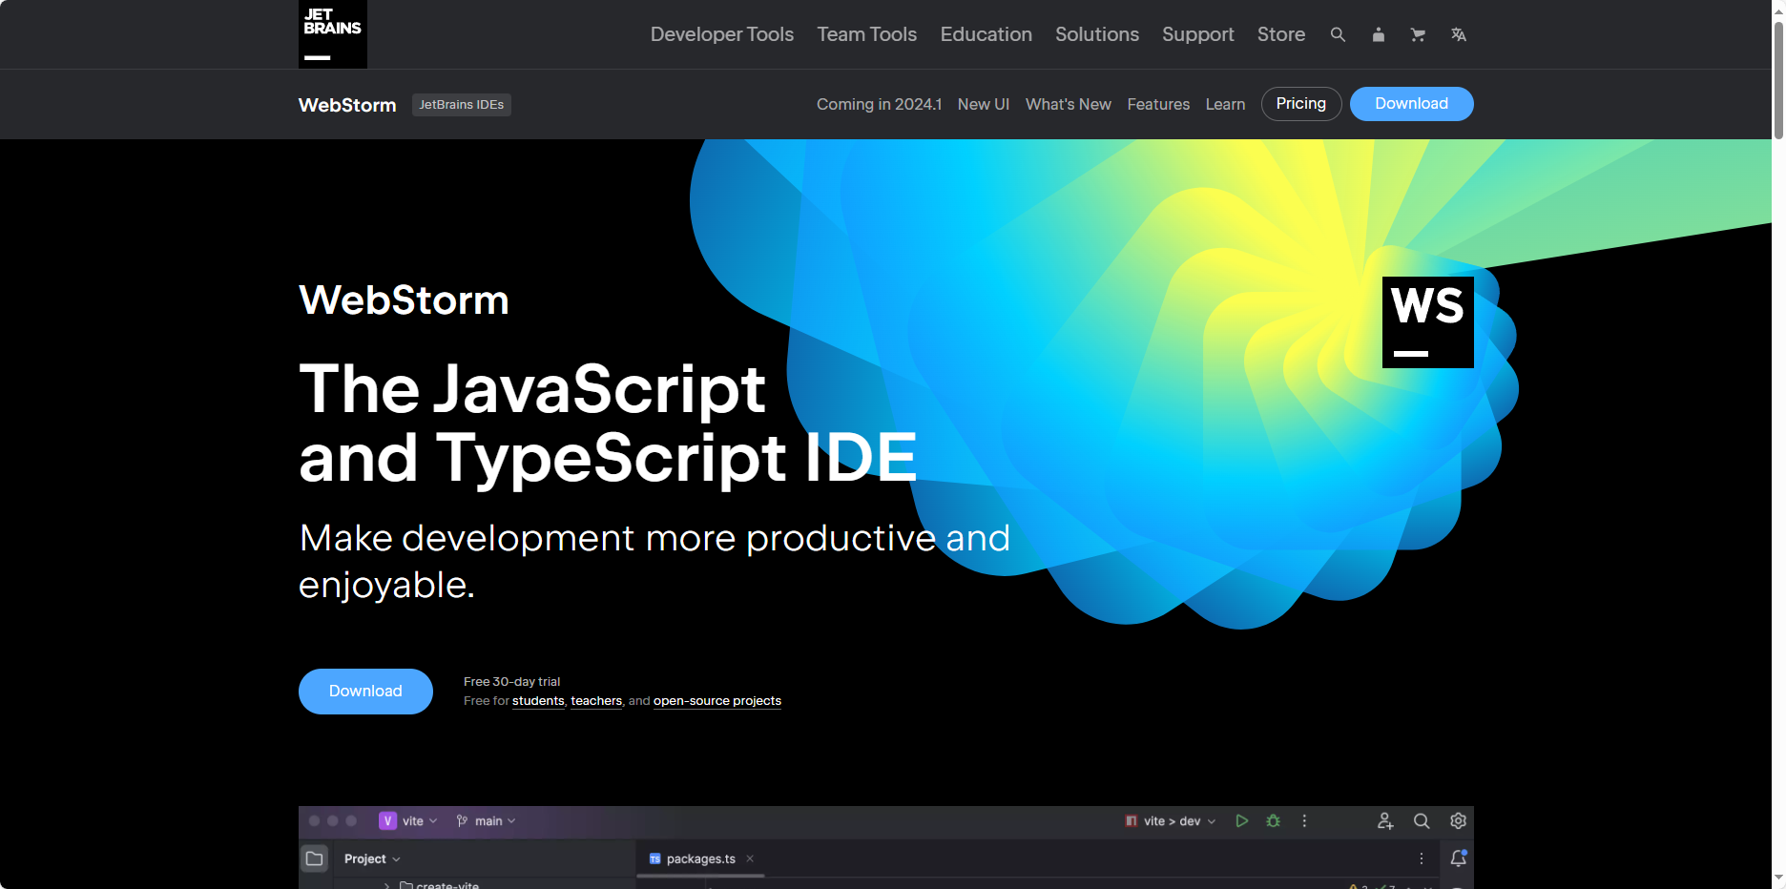Open the Team Tools menu
Viewport: 1786px width, 889px height.
866,34
